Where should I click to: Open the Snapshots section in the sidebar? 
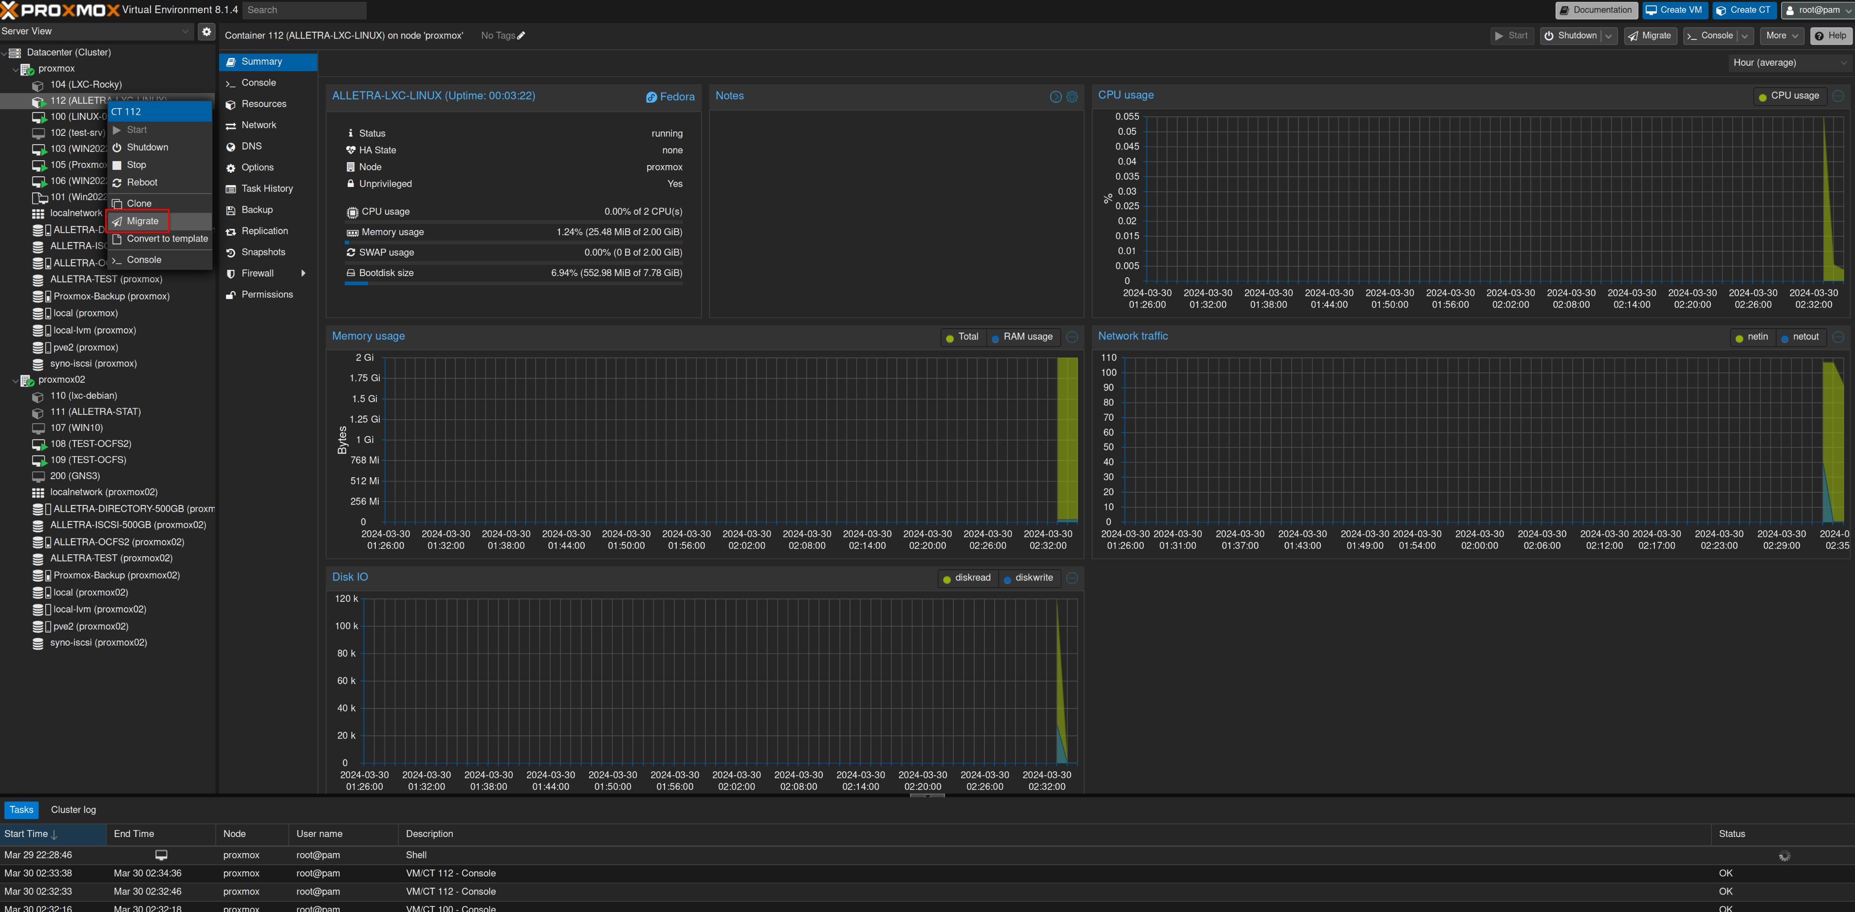pos(263,252)
